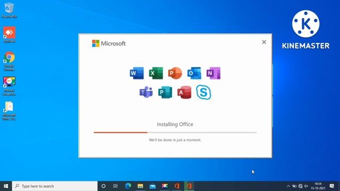Select the Microsoft Office folder shortcut on desktop
340x191 pixels.
pos(9,111)
